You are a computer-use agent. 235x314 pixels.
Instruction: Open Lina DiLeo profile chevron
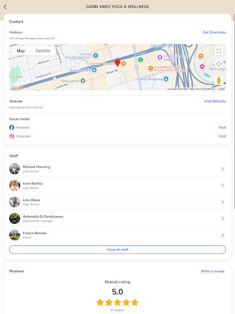coord(223,202)
